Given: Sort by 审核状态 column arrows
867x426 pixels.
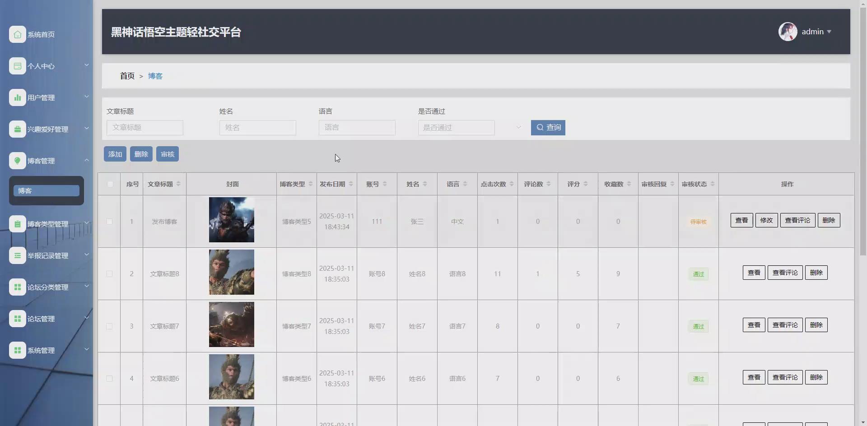Looking at the screenshot, I should [712, 184].
